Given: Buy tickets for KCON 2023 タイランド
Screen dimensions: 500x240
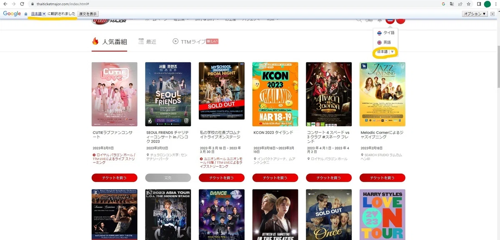Looking at the screenshot, I should [275, 178].
